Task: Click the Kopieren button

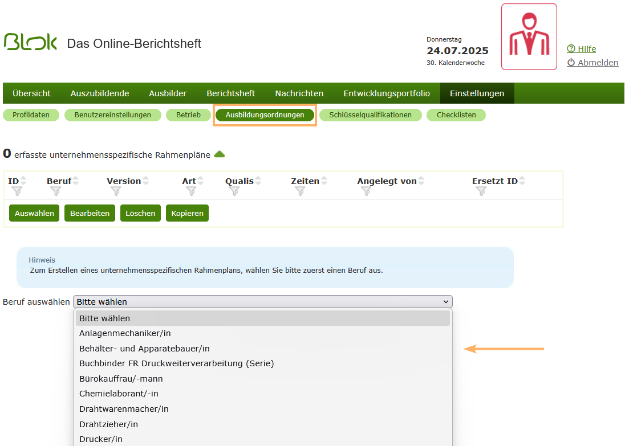Action: (186, 212)
